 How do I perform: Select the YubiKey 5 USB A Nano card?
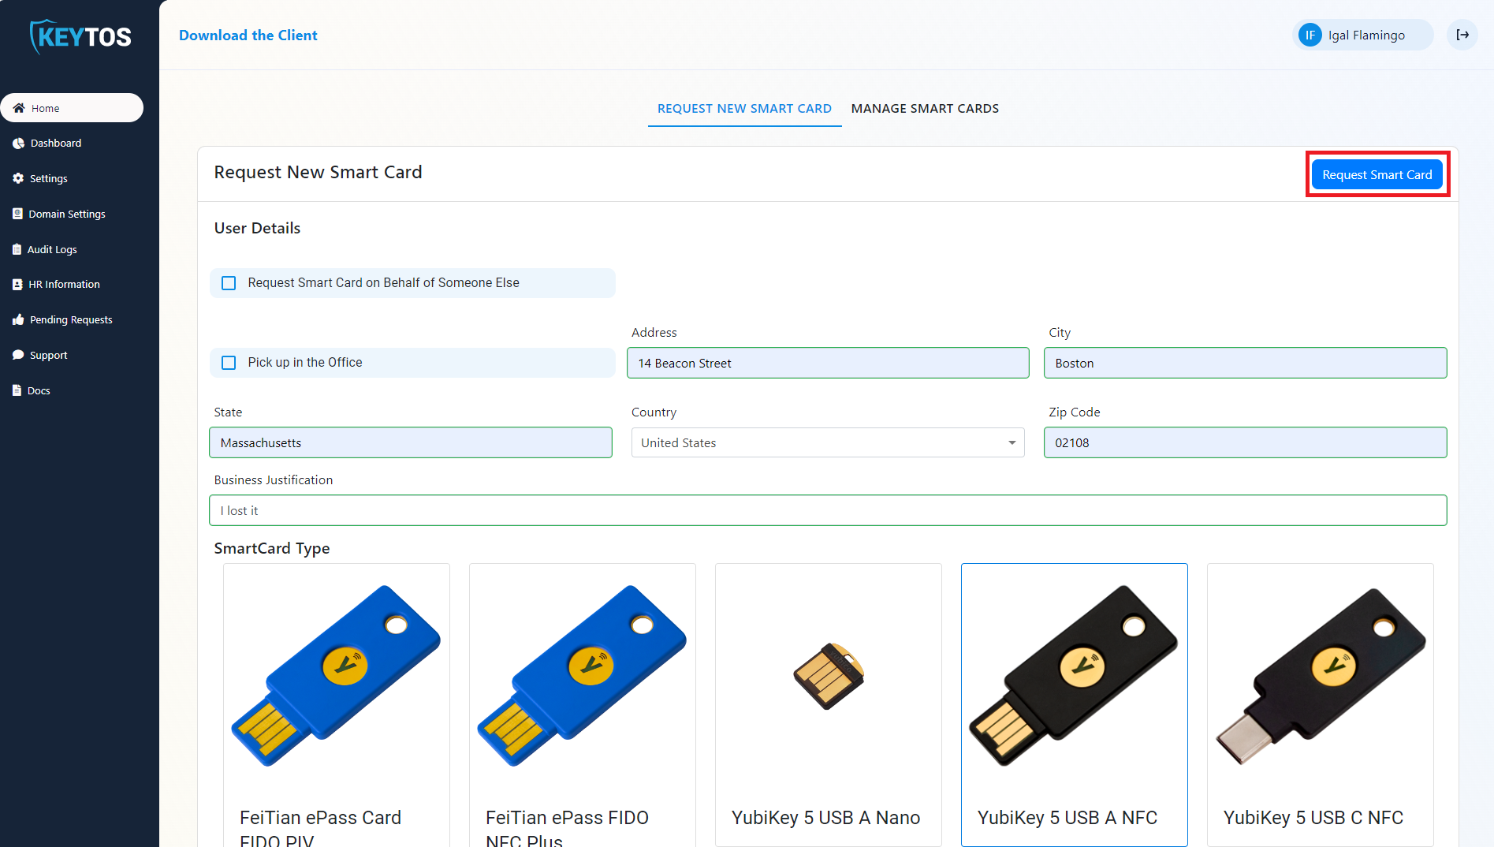pyautogui.click(x=829, y=705)
